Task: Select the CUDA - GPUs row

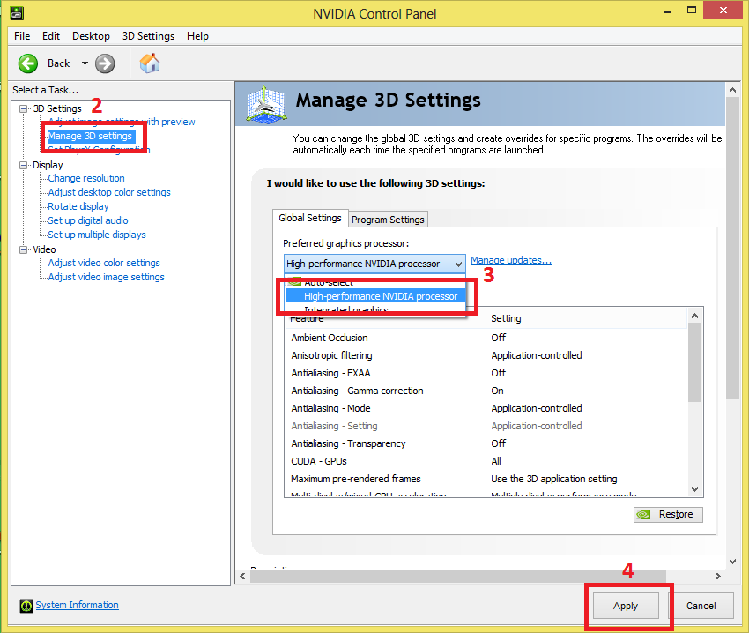Action: [x=486, y=462]
